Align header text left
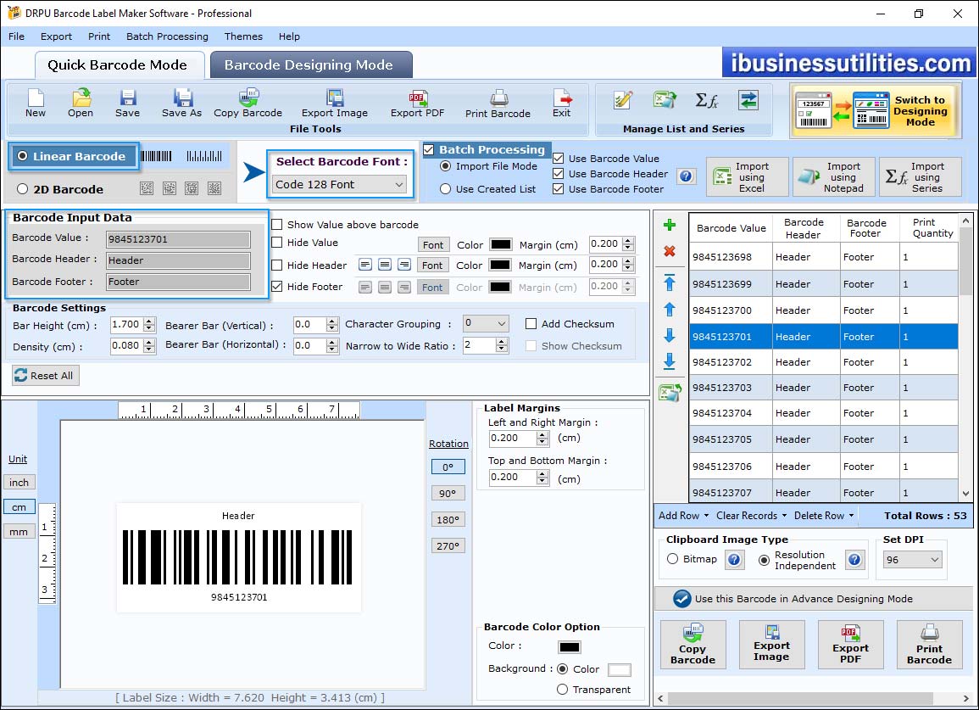 (365, 265)
